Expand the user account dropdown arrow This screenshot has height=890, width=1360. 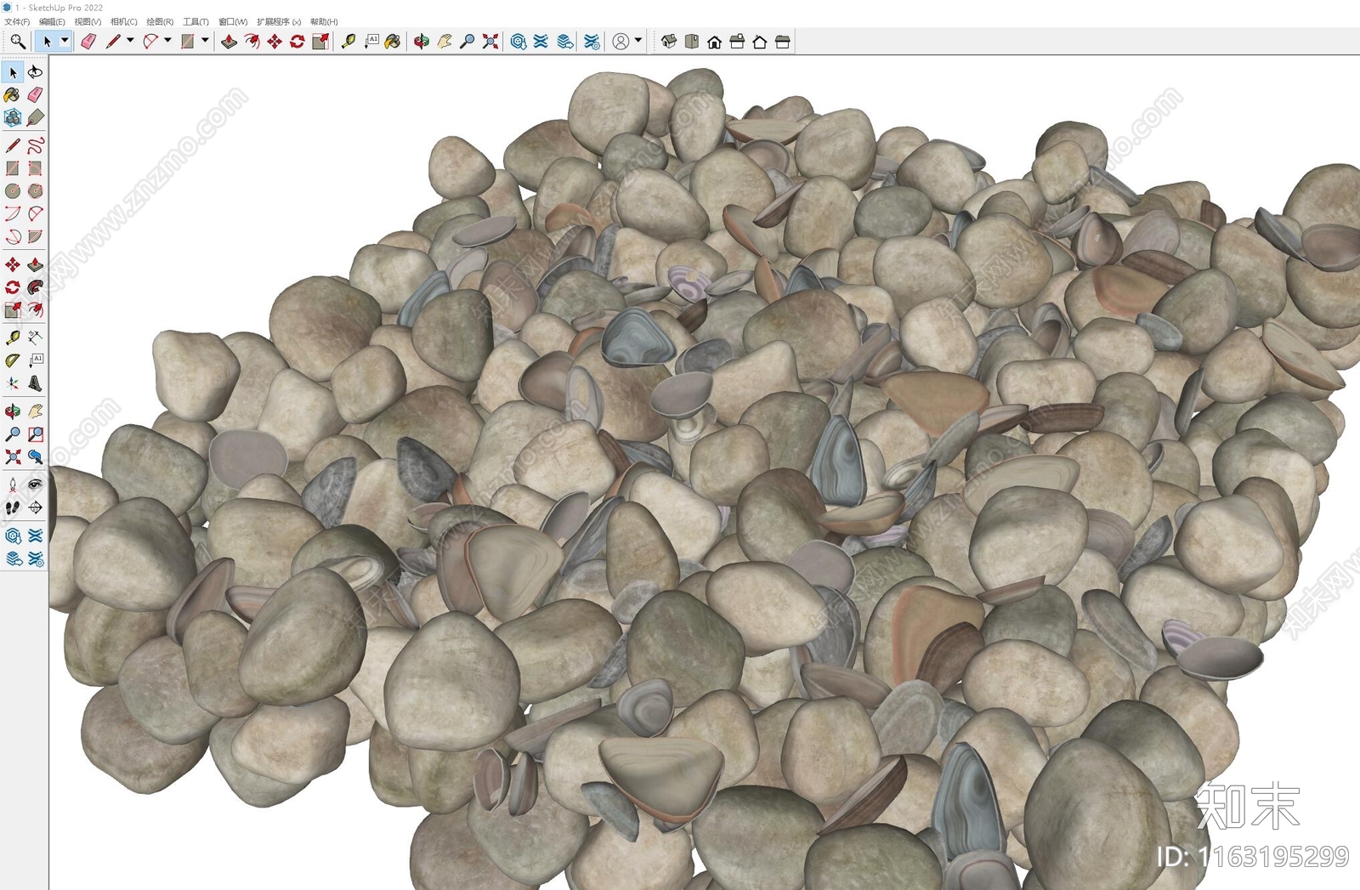pos(638,40)
